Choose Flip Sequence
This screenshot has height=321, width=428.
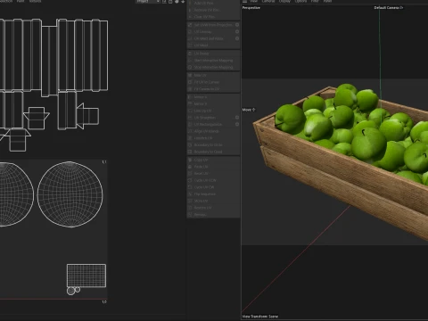213,194
